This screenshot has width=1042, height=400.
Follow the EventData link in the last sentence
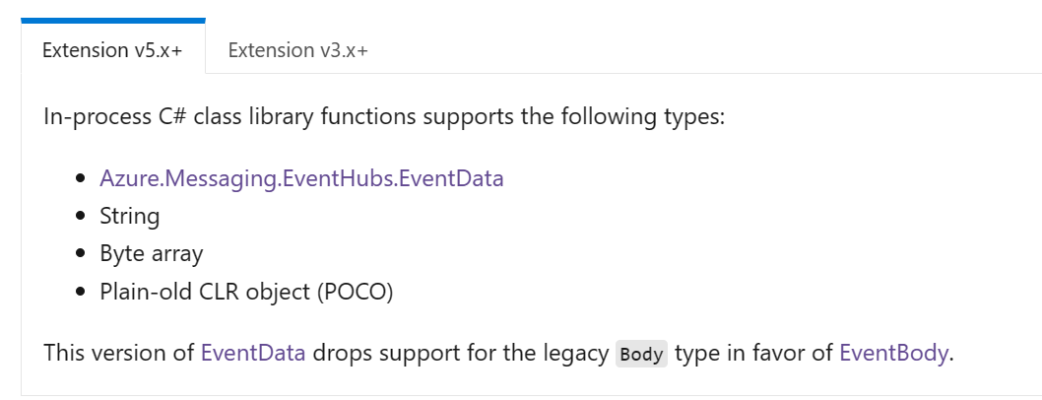[x=253, y=353]
